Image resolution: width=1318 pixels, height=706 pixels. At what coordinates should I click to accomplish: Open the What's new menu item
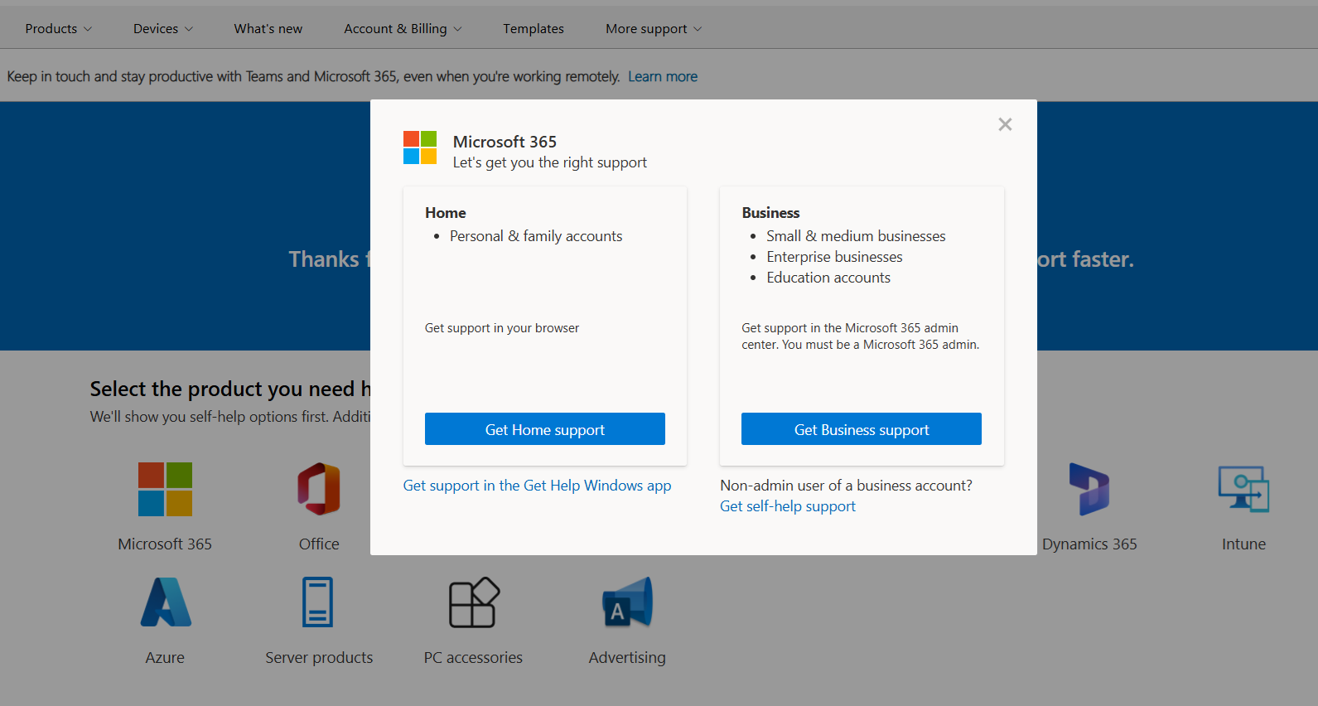(268, 29)
